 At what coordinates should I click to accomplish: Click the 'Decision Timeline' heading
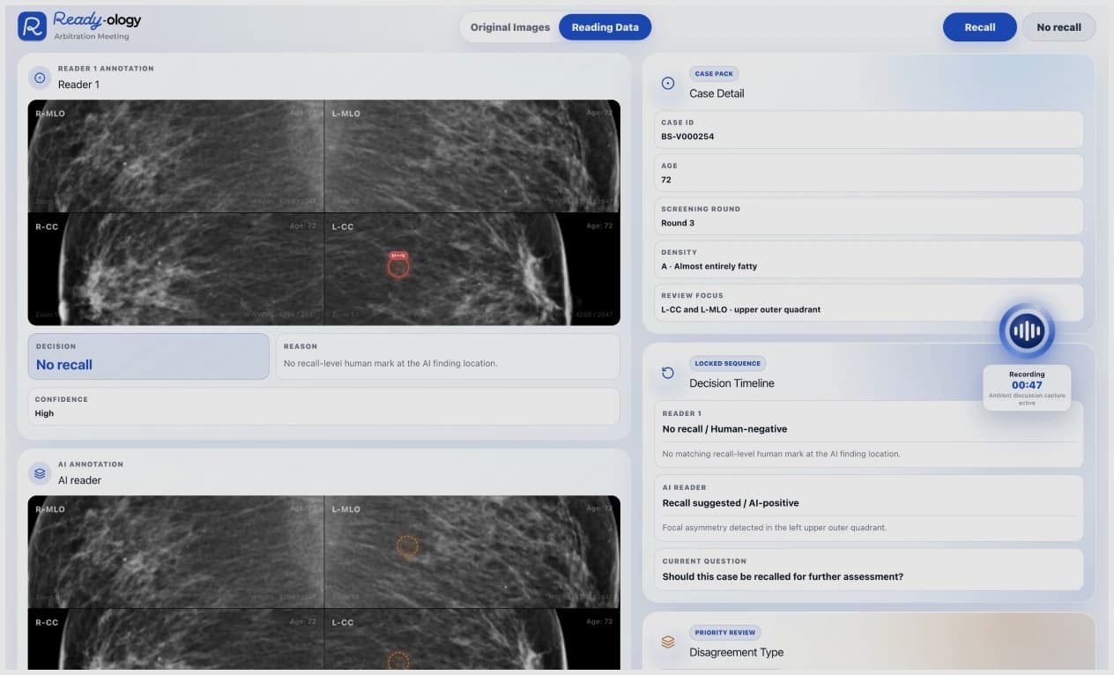click(732, 383)
